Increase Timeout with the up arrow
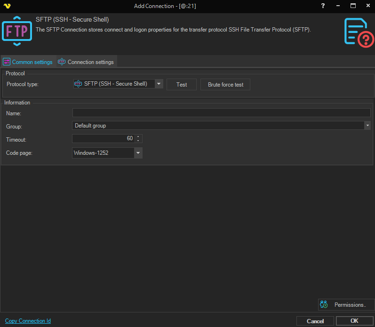 click(x=138, y=137)
